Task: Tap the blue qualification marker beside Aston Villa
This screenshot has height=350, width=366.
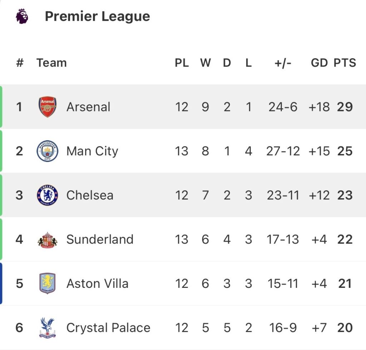Action: point(1,284)
